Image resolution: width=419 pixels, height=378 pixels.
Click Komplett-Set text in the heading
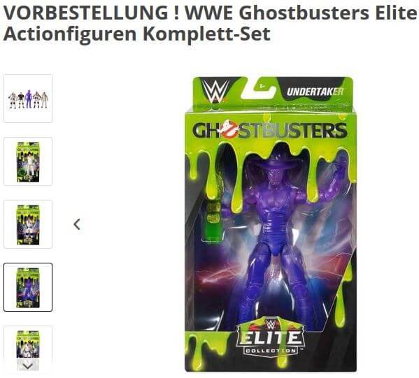pos(206,34)
